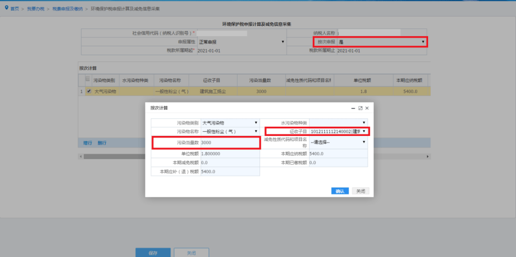The image size is (516, 257).
Task: Click the blue 保存 button
Action: (x=153, y=253)
